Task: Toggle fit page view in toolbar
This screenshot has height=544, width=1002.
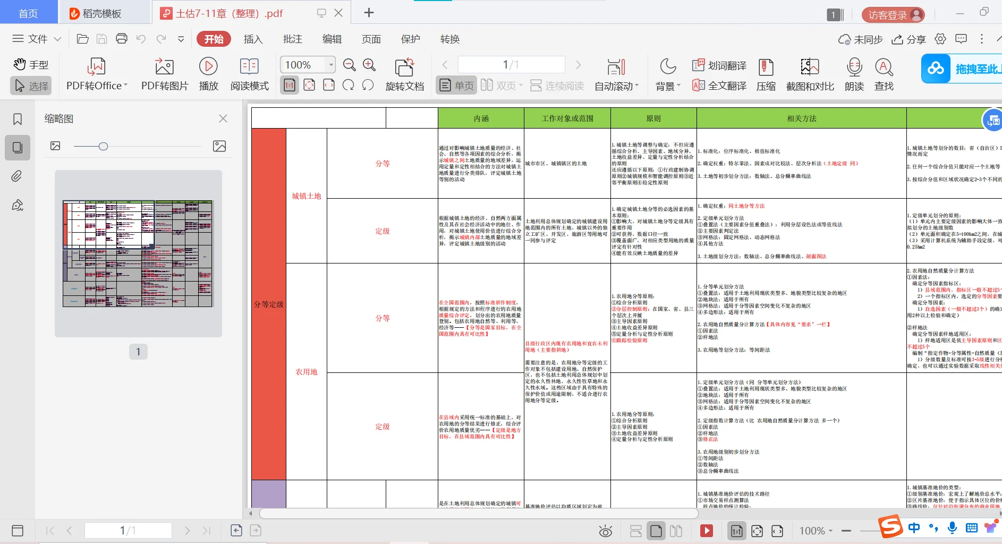Action: 309,85
